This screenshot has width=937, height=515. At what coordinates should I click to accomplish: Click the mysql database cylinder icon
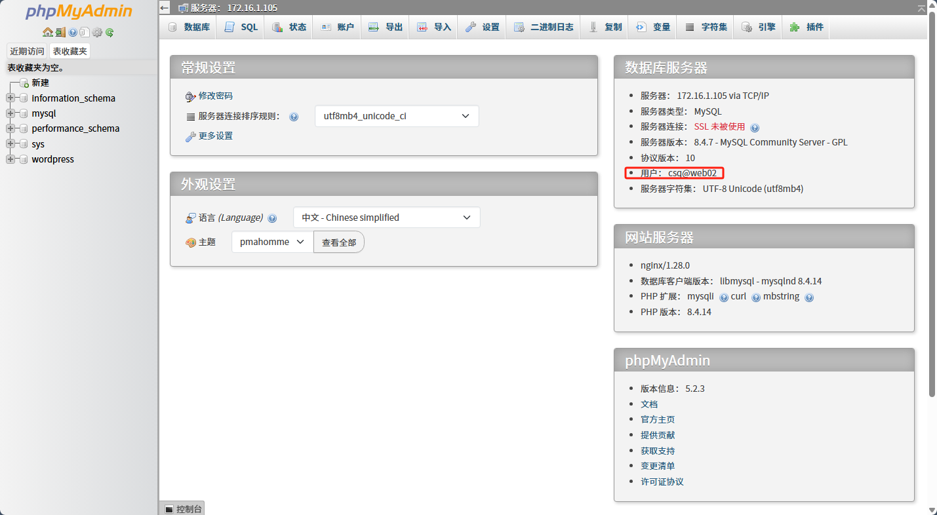click(x=24, y=113)
